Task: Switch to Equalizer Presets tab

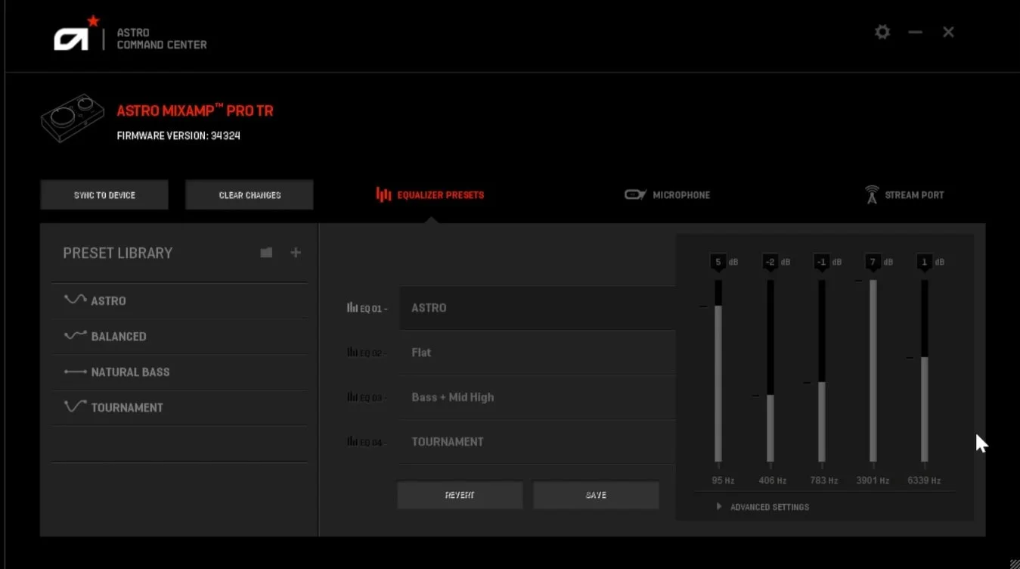Action: coord(429,194)
